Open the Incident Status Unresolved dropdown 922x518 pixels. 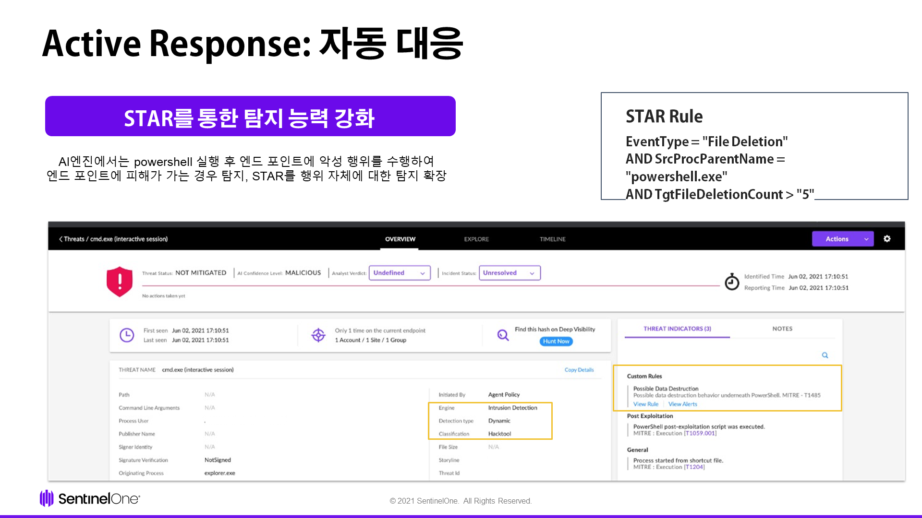tap(509, 273)
